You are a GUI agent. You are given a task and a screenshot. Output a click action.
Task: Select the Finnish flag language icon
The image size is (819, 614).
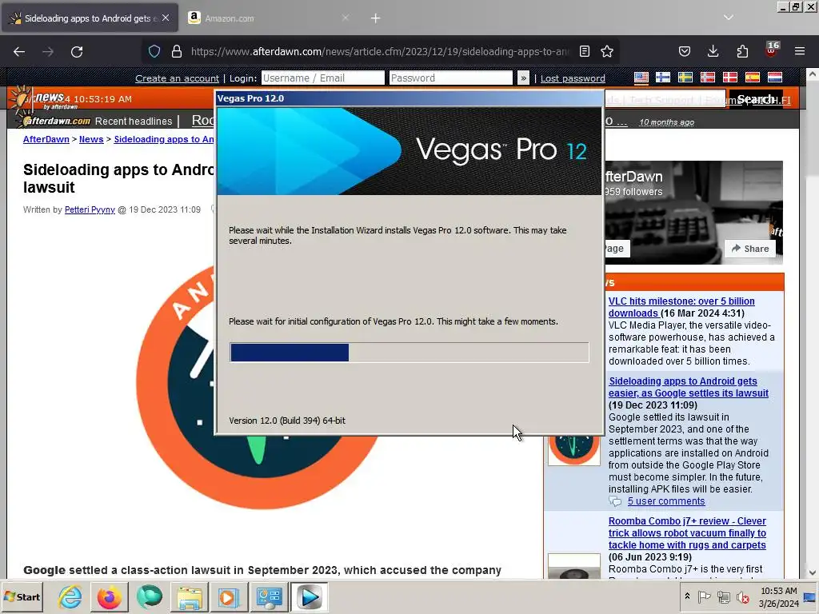pyautogui.click(x=663, y=78)
